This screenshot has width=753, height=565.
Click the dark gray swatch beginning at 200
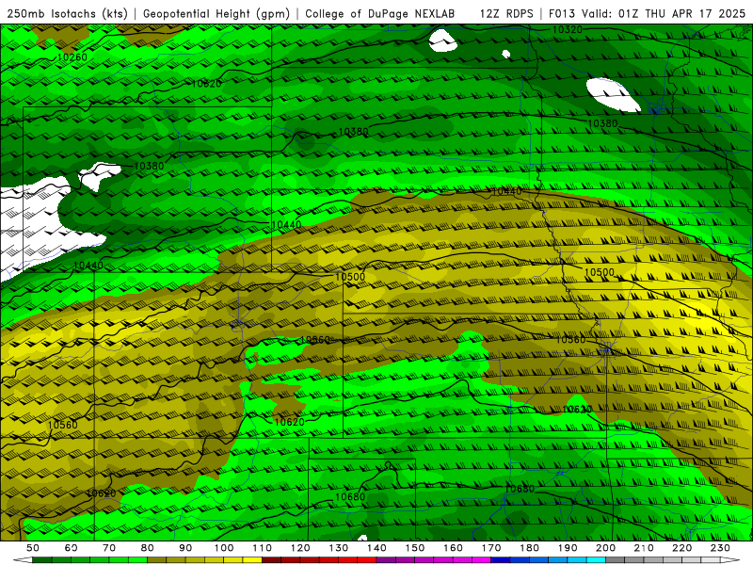click(x=616, y=560)
